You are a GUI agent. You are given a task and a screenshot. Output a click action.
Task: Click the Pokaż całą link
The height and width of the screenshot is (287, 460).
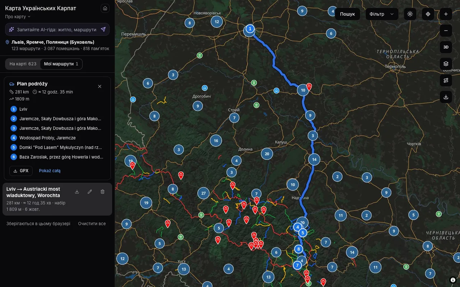tap(50, 171)
